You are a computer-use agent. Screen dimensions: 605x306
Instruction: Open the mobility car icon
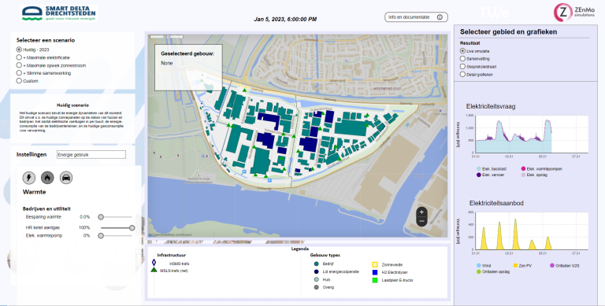coord(66,178)
